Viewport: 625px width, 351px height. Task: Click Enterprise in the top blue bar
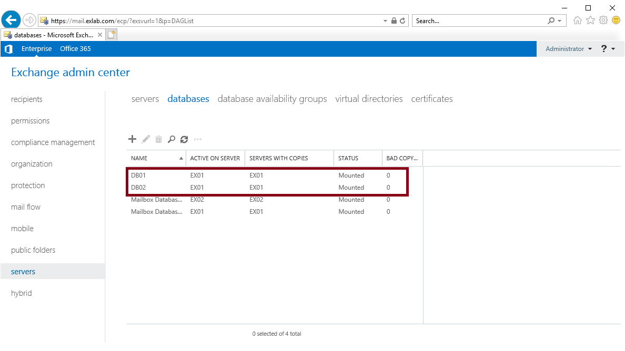tap(37, 48)
